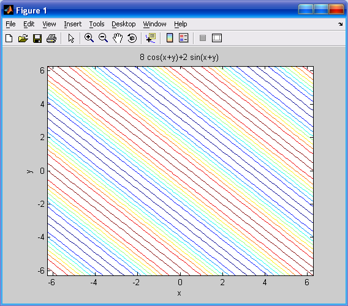This screenshot has width=348, height=306.
Task: Open the Desktop menu
Action: (x=123, y=24)
